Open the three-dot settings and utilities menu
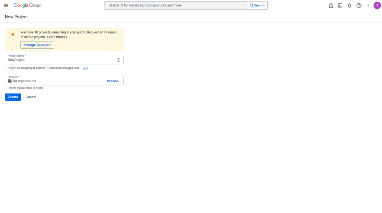The width and height of the screenshot is (382, 213). 368,5
